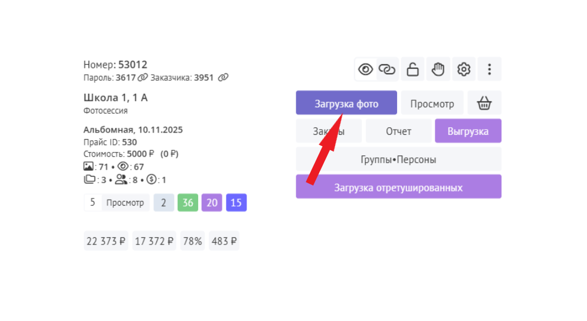Viewport: 587px width, 321px height.
Task: Click the raised hand icon button
Action: [438, 70]
